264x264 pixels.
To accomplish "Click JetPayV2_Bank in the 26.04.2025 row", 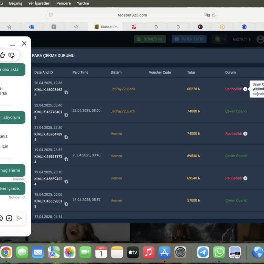I will point(123,89).
